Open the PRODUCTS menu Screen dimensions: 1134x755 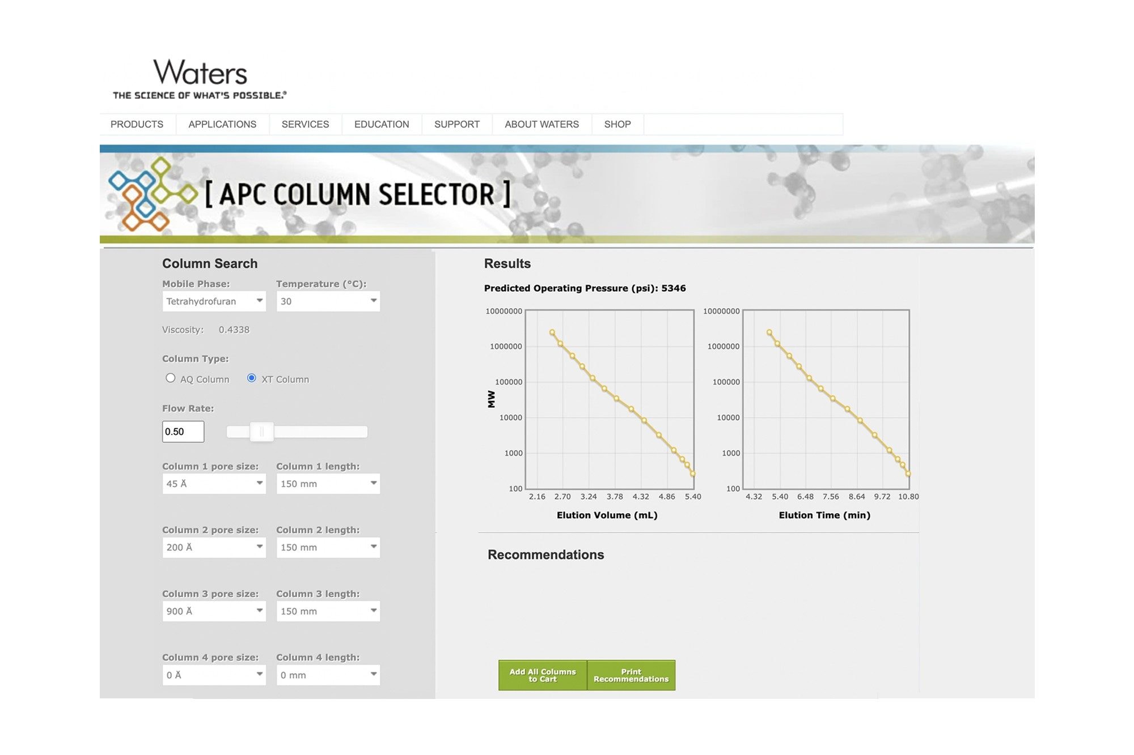137,124
